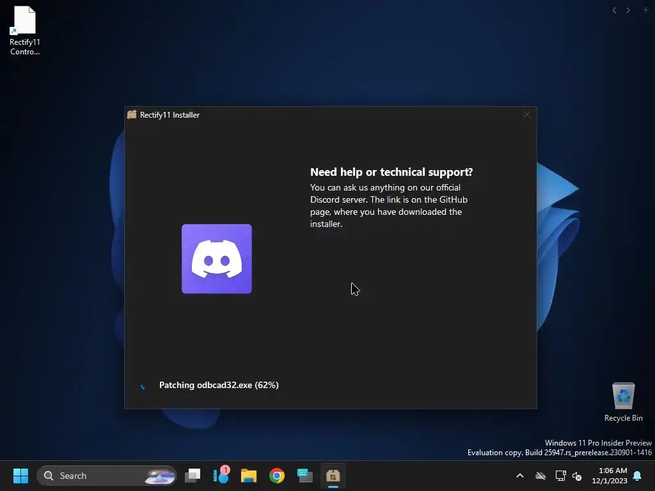Expand the hidden system tray icons
This screenshot has width=655, height=491.
click(x=520, y=476)
